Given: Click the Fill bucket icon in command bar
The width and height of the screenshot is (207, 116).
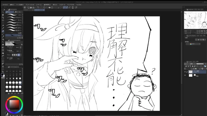Looking at the screenshot, I should pos(50,8).
